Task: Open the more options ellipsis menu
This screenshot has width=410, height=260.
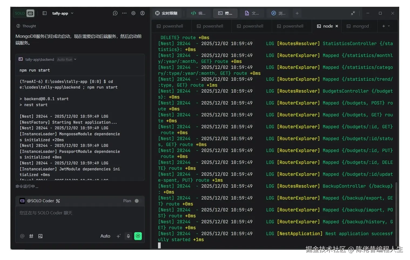Action: tap(124, 13)
